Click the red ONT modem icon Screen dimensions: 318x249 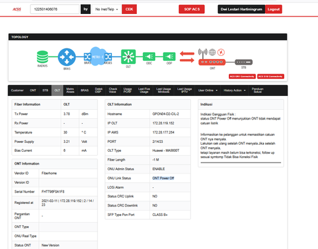point(212,62)
